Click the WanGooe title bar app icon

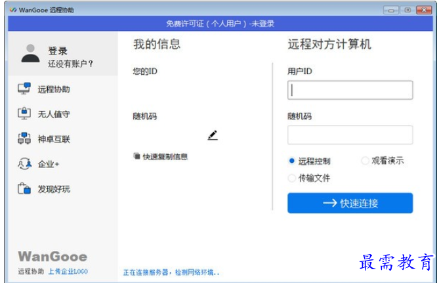[13, 10]
